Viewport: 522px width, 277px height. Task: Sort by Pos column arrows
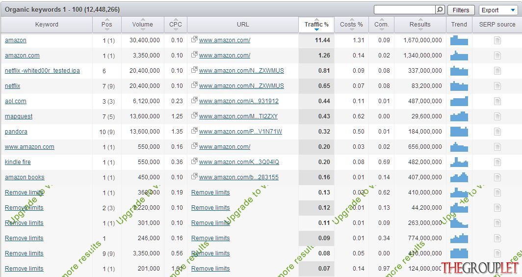tap(107, 25)
